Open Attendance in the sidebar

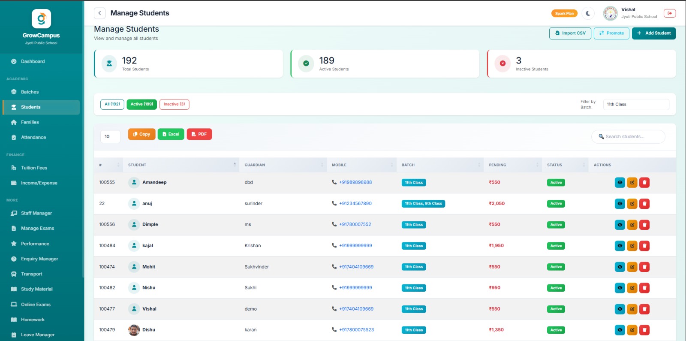(x=33, y=138)
